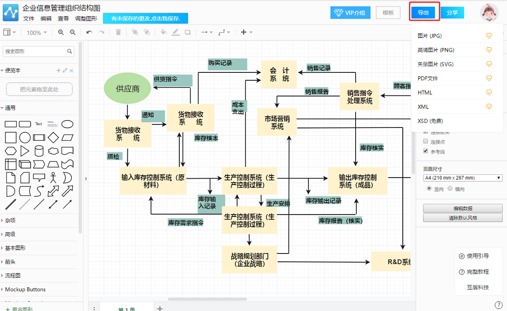Open the insert plus dropdown
This screenshot has height=311, width=507.
247,32
